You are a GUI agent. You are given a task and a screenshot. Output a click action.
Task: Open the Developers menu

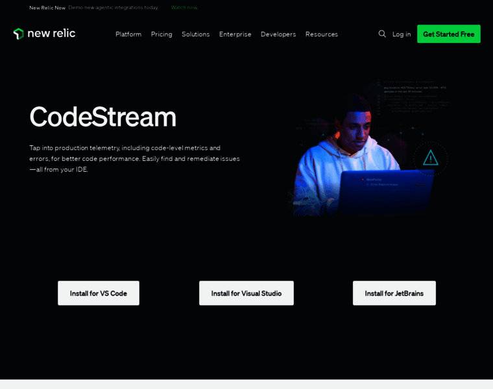[x=278, y=34]
